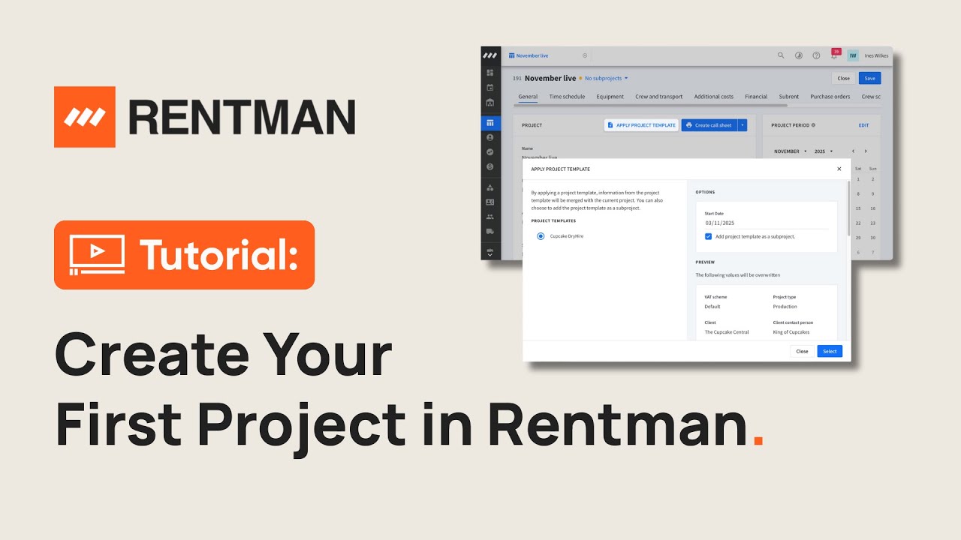Click info icon beside Project Period
Image resolution: width=961 pixels, height=540 pixels.
813,125
